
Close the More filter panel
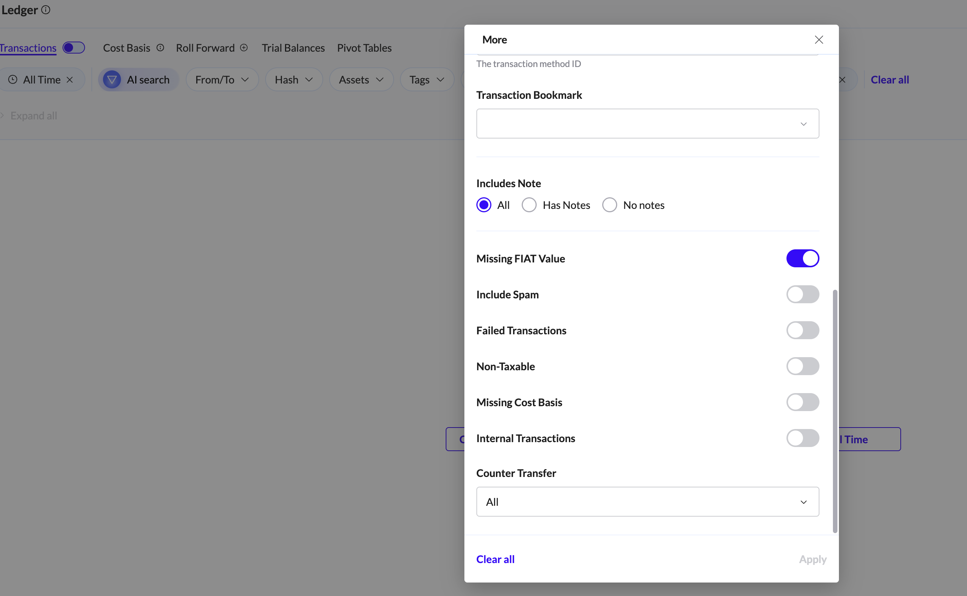point(819,40)
